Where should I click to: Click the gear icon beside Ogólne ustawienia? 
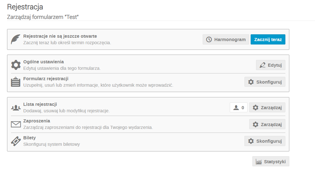(x=16, y=65)
